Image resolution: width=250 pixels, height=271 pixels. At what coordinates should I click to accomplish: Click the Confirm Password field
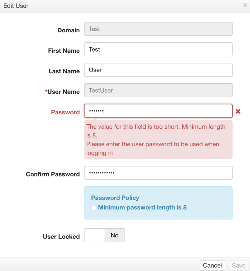point(158,173)
